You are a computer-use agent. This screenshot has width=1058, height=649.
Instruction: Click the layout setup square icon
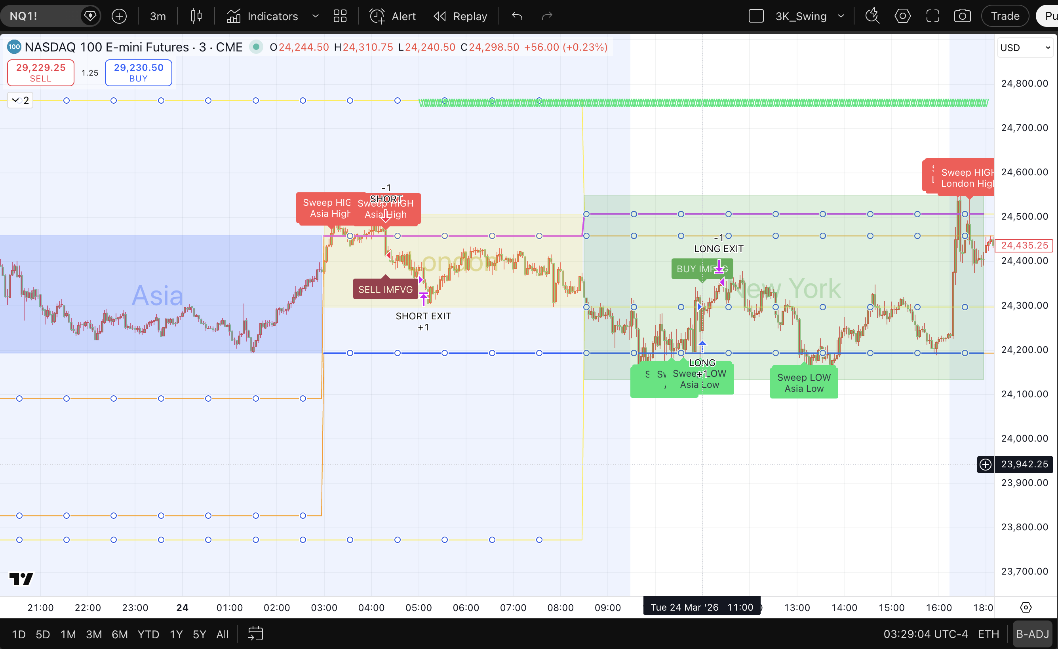(756, 16)
